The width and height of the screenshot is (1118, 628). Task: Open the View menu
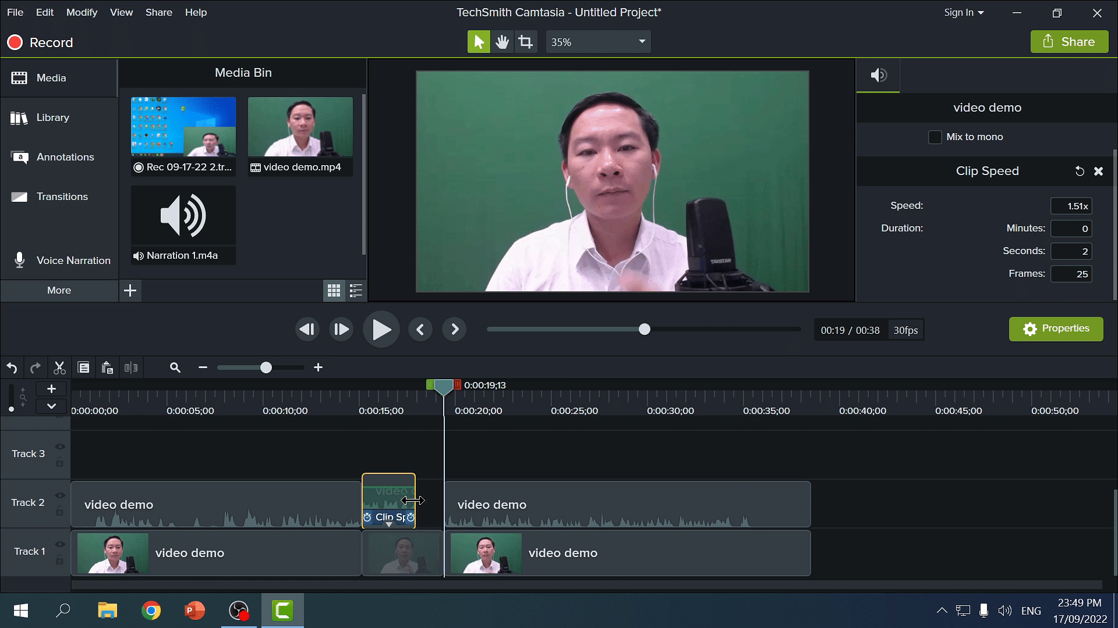121,12
